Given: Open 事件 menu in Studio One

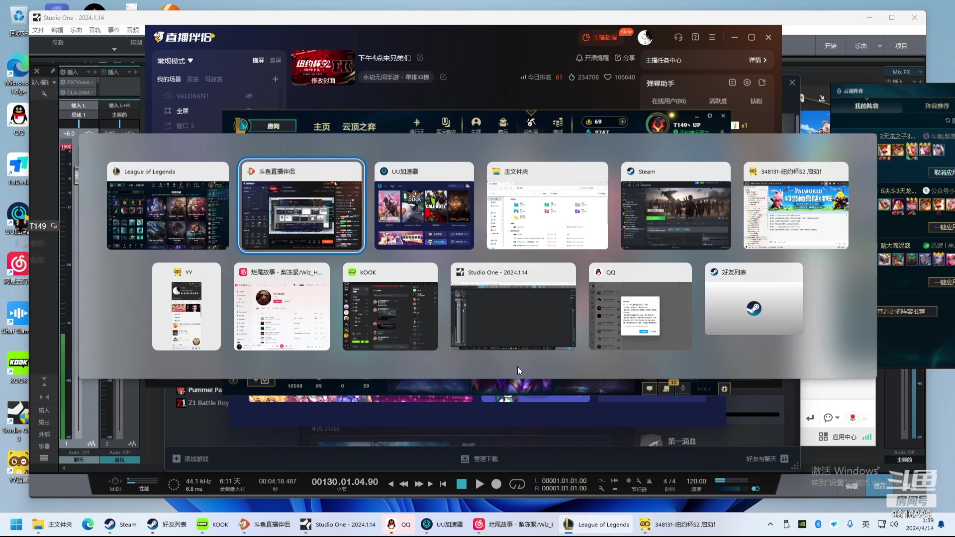Looking at the screenshot, I should point(114,30).
